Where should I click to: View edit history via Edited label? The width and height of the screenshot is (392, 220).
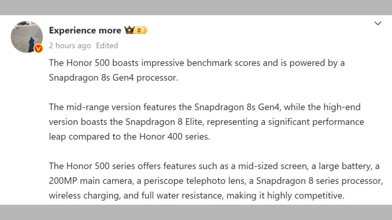click(x=107, y=46)
